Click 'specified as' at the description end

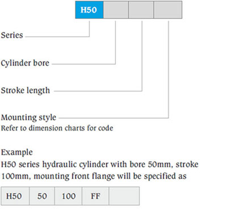[x=165, y=177]
